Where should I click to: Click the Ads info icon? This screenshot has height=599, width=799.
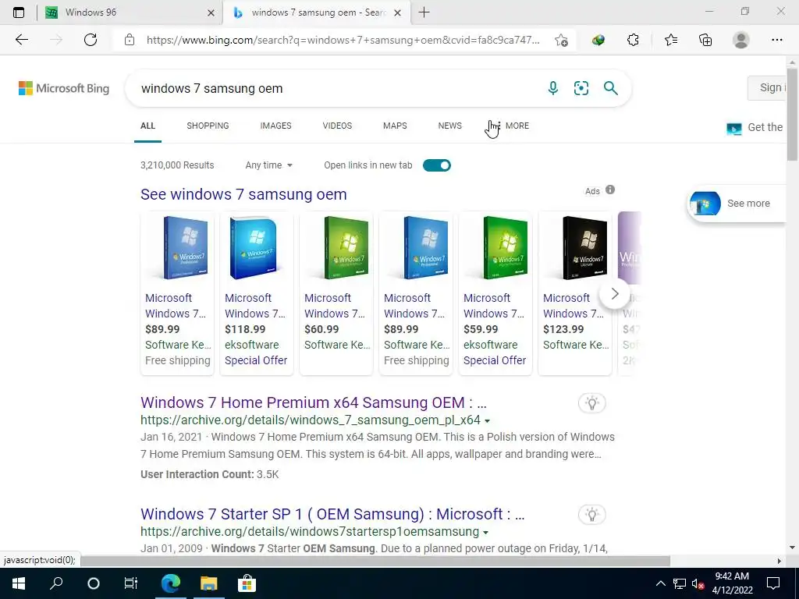[x=610, y=190]
